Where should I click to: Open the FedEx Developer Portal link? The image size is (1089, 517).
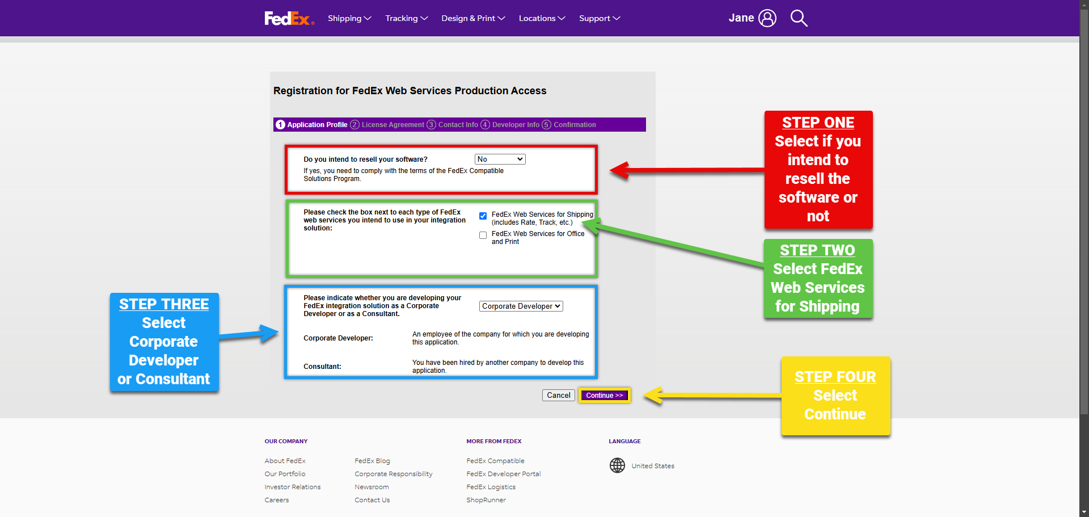[x=504, y=474]
